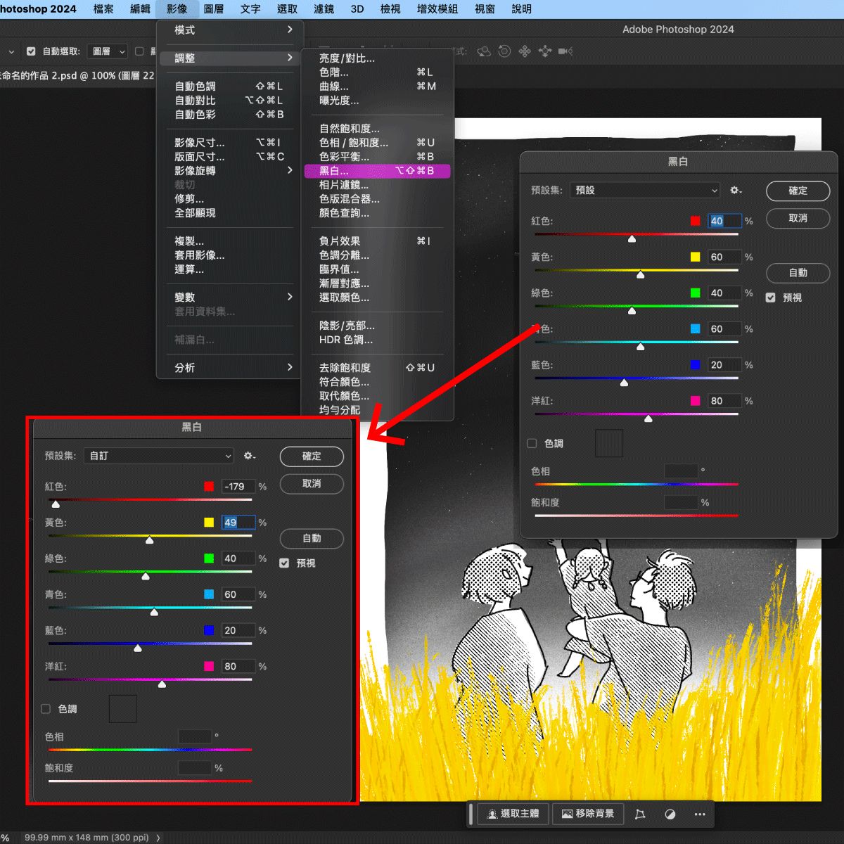Click 確定 in the 預設 preset 黑白 dialog
This screenshot has width=844, height=844.
point(798,191)
